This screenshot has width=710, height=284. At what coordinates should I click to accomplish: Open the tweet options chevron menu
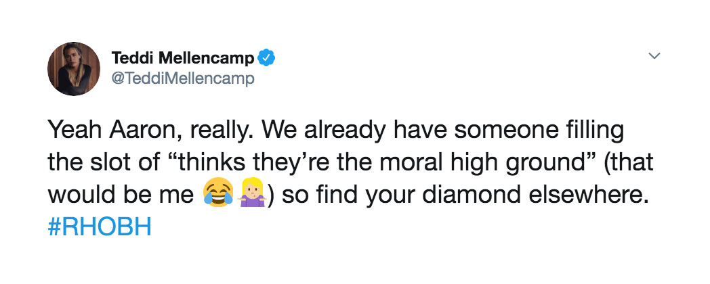point(654,57)
